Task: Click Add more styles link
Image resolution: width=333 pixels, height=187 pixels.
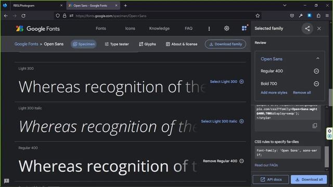Action: click(274, 92)
